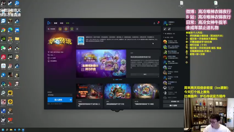Open the yellow folder on desktop
Image resolution: width=234 pixels, height=132 pixels.
click(17, 40)
